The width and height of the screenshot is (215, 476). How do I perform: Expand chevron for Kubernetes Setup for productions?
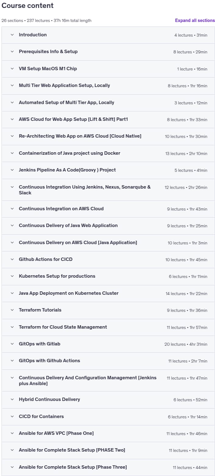pyautogui.click(x=12, y=276)
